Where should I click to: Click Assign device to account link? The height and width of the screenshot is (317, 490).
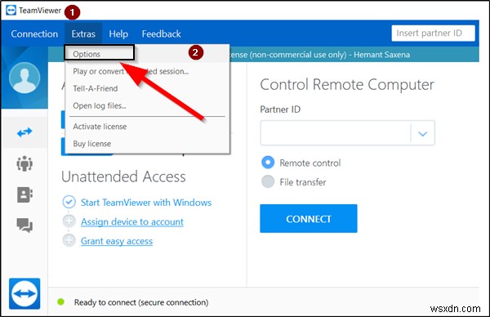tap(131, 221)
